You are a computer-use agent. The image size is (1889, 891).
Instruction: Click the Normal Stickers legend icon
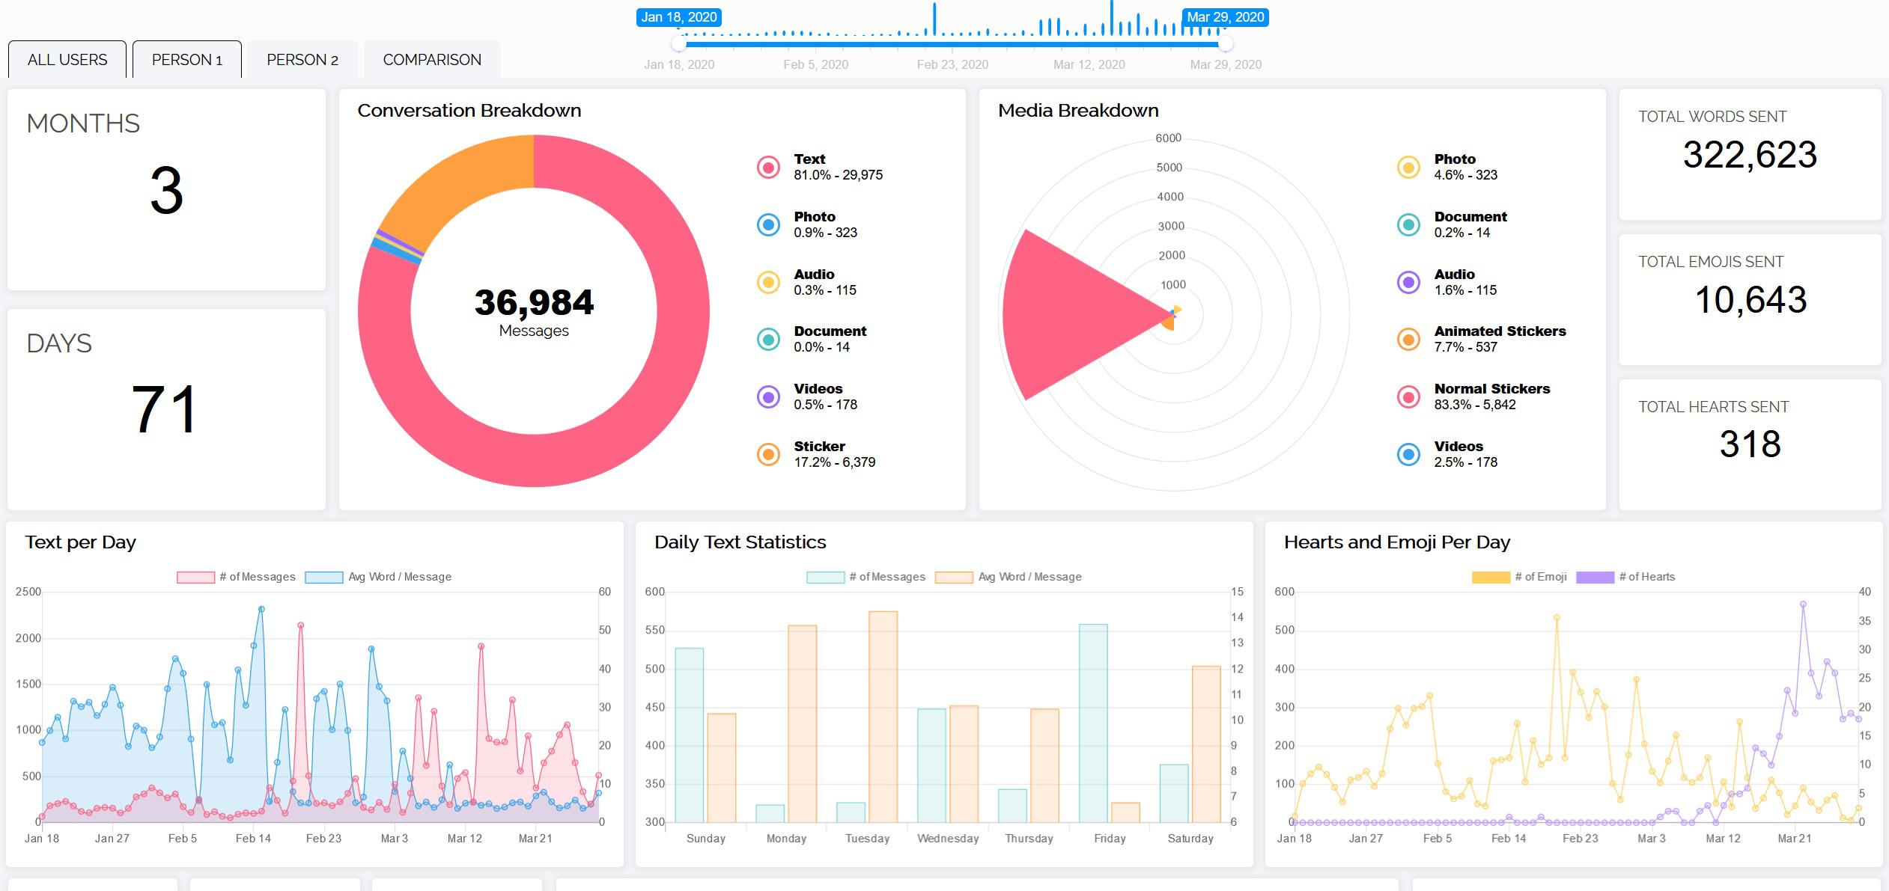(1408, 396)
